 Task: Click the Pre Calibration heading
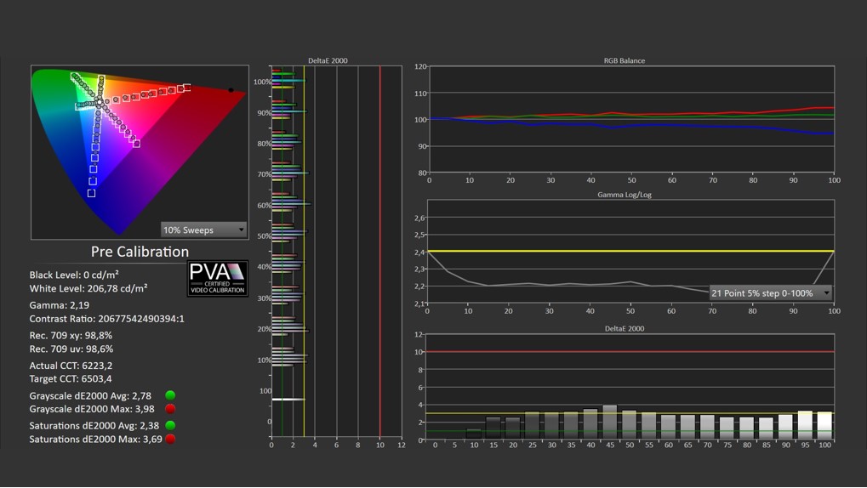point(140,252)
